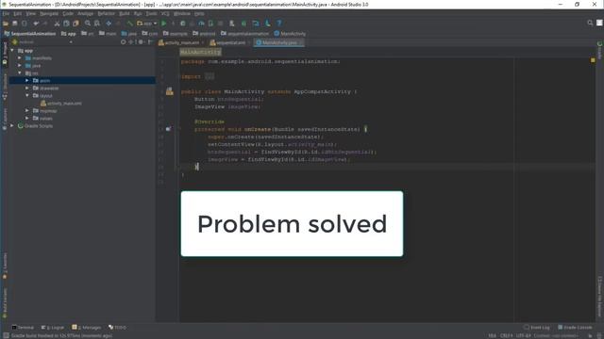Open the Gradle Console button
The image size is (604, 339).
click(575, 328)
